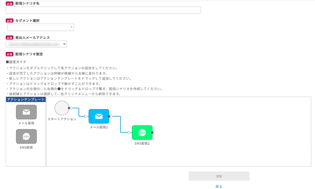Click the 戻る link
The image size is (315, 189).
[x=219, y=186]
